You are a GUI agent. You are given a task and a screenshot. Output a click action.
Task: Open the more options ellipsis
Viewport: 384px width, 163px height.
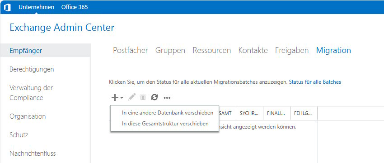(x=167, y=98)
